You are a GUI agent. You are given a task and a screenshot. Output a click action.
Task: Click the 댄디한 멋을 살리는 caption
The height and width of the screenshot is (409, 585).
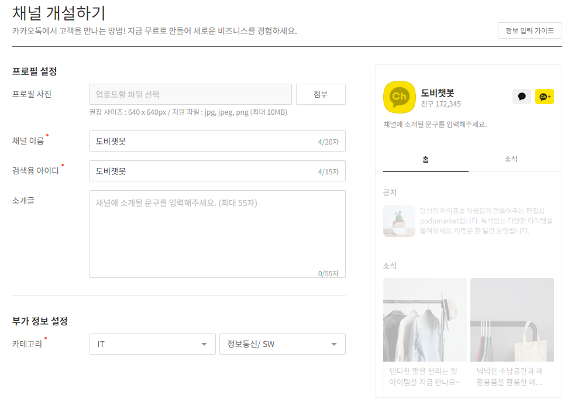pos(425,377)
